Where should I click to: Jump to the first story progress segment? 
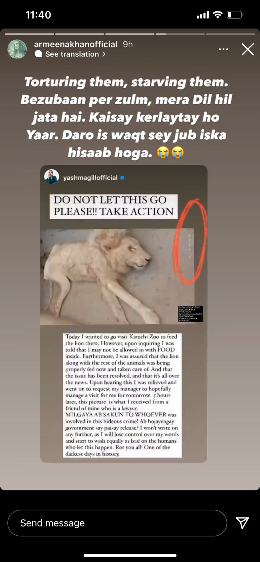[x=30, y=34]
